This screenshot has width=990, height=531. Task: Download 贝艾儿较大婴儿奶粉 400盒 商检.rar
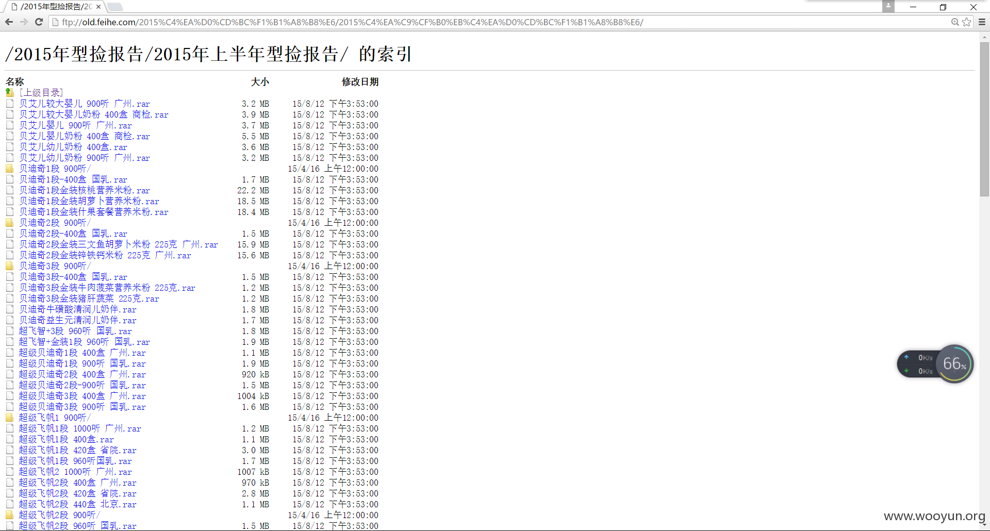click(x=94, y=114)
